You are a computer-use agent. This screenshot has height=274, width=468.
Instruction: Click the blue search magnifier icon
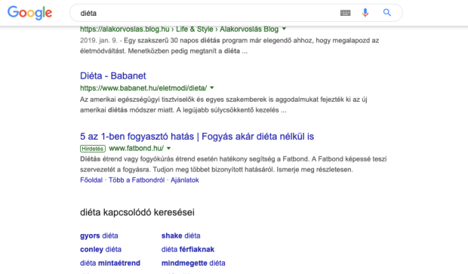coord(387,13)
